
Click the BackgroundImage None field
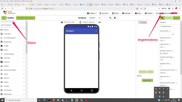166,60
